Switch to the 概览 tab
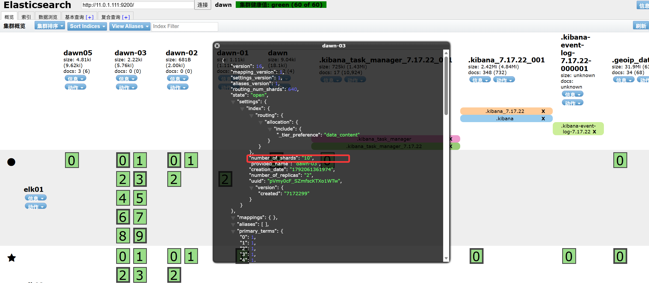 9,17
